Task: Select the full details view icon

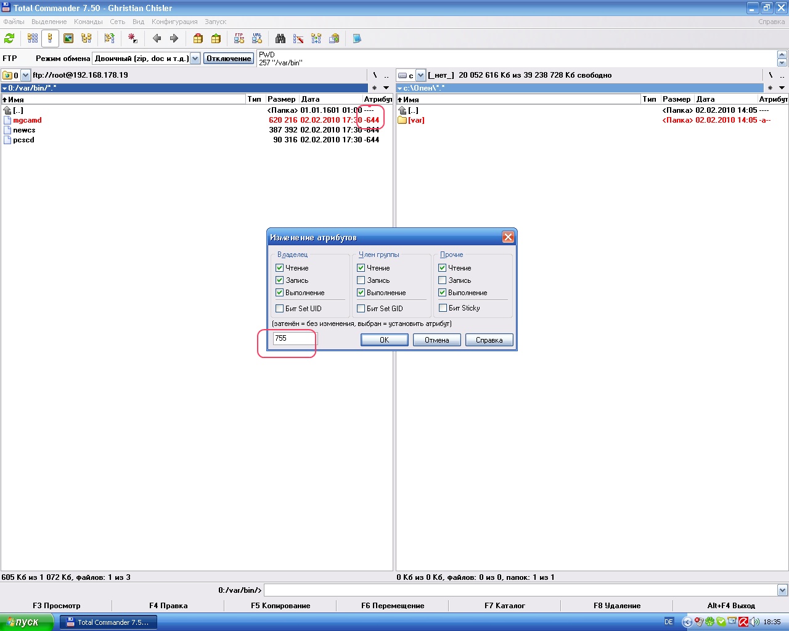Action: [x=51, y=38]
